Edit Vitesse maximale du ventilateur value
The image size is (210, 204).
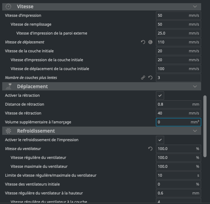(171, 167)
